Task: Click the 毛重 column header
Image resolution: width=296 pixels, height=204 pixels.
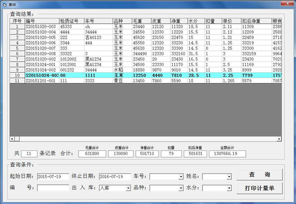Action: pyautogui.click(x=142, y=21)
